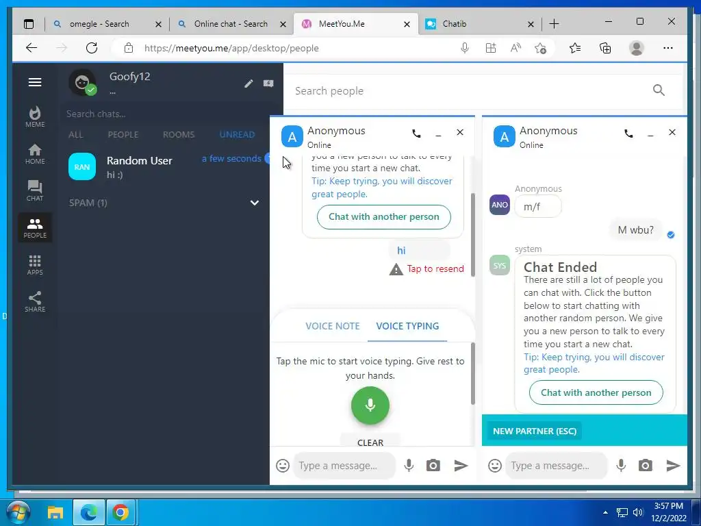Show hidden system tray icons
This screenshot has height=526, width=701.
[605, 512]
